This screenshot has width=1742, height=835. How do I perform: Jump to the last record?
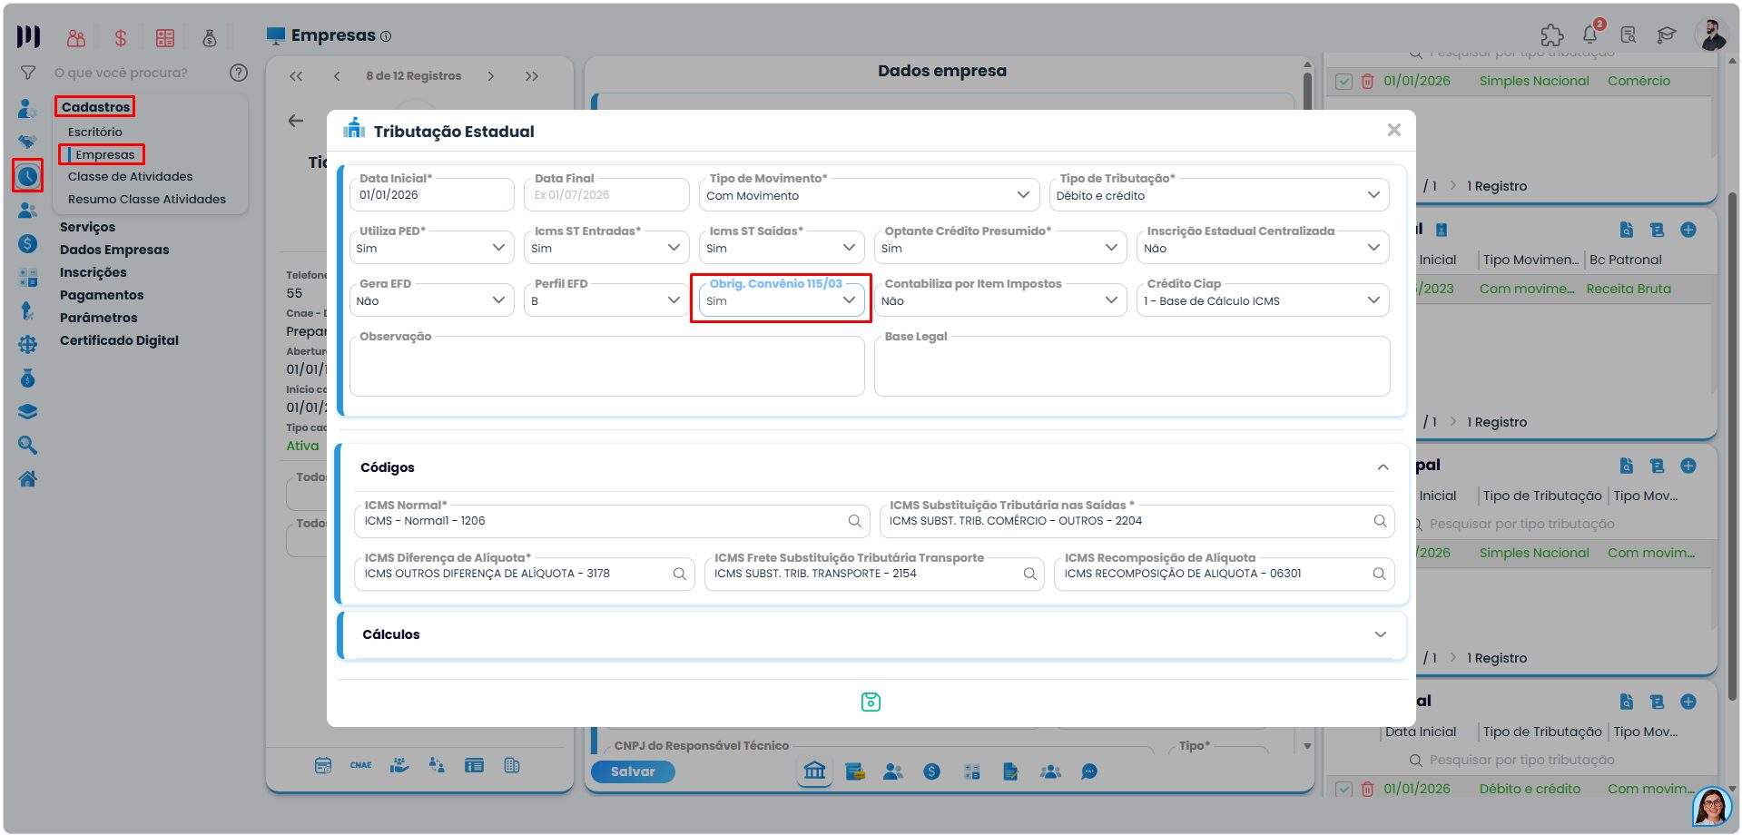point(532,76)
